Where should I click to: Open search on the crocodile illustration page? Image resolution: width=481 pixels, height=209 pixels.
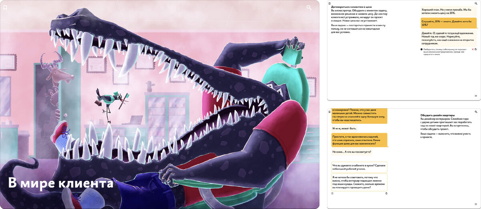(309, 7)
